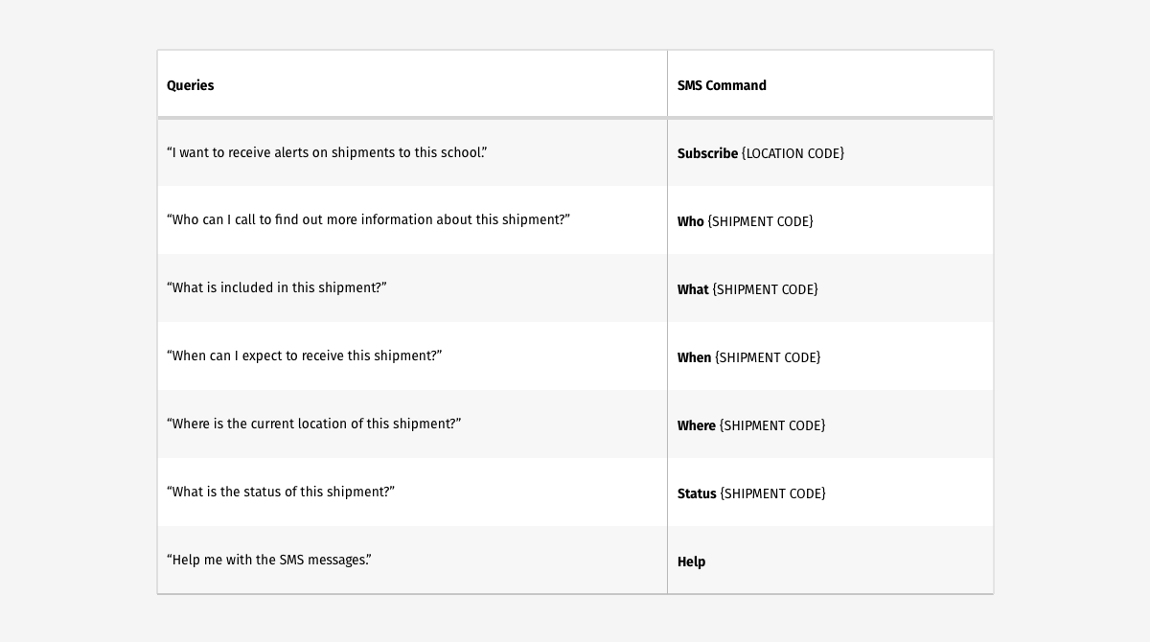Select the status of this shipment query
Viewport: 1150px width, 642px height.
point(281,492)
